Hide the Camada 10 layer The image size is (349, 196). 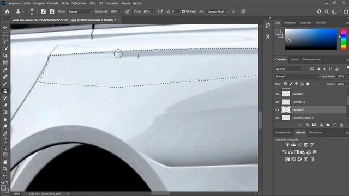(278, 102)
